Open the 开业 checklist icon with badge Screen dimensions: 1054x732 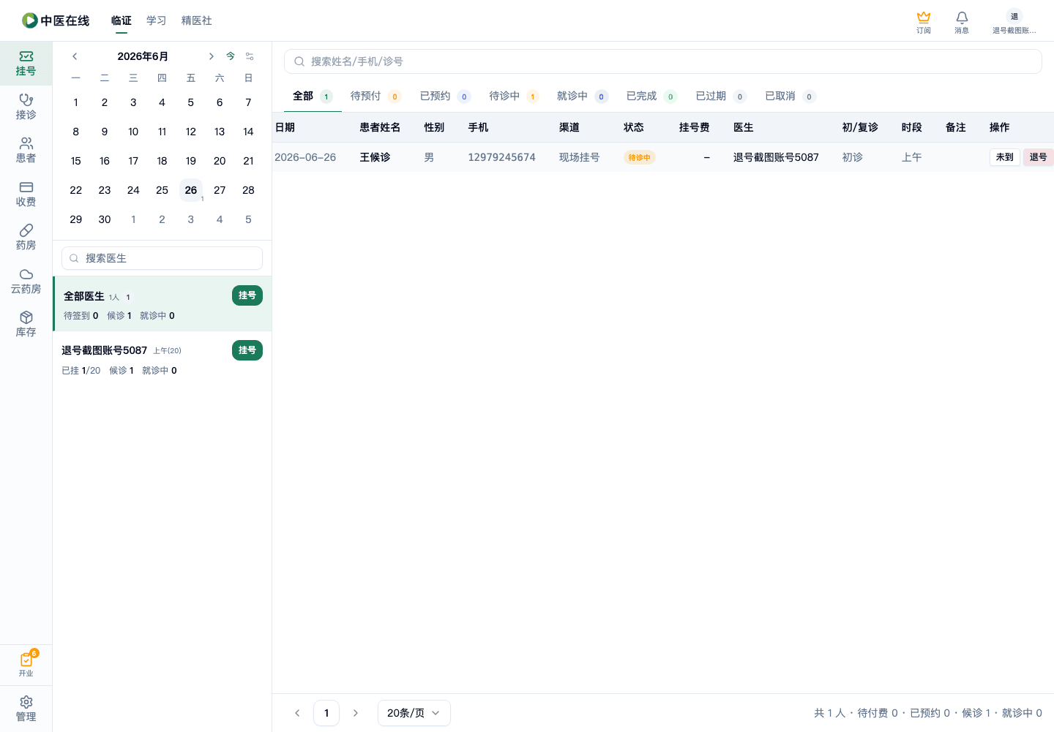click(x=26, y=664)
